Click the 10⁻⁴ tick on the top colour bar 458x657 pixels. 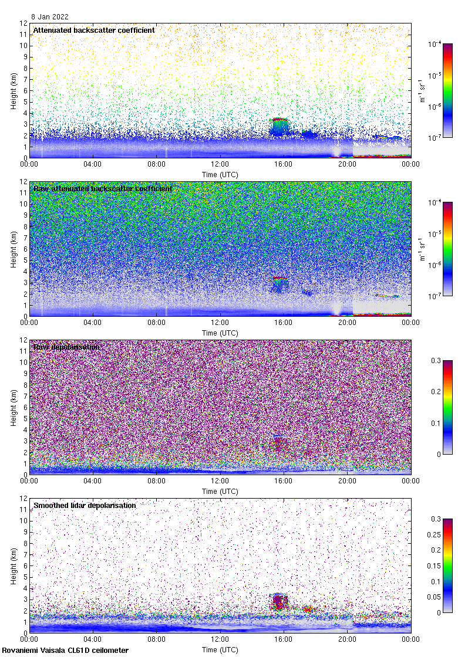pyautogui.click(x=434, y=44)
